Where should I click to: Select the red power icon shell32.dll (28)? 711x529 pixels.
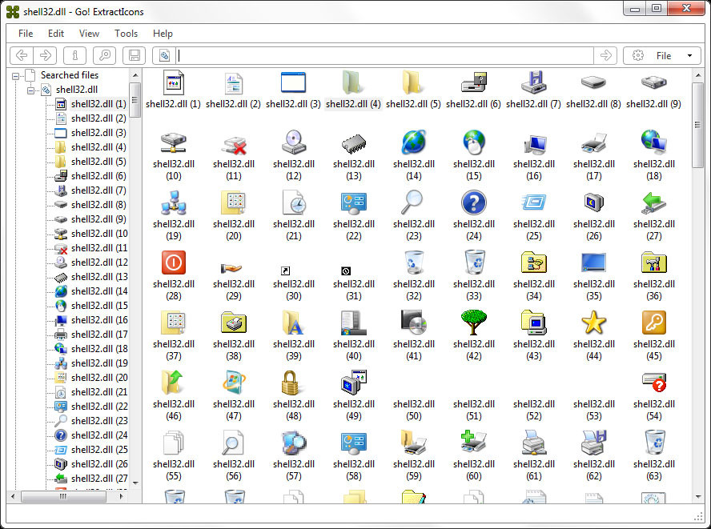click(174, 262)
